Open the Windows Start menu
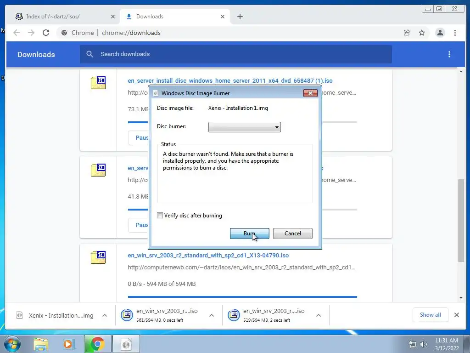470x353 pixels. tap(12, 344)
